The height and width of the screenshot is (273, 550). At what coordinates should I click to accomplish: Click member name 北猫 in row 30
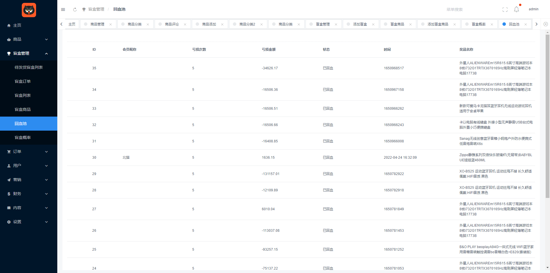pyautogui.click(x=126, y=158)
